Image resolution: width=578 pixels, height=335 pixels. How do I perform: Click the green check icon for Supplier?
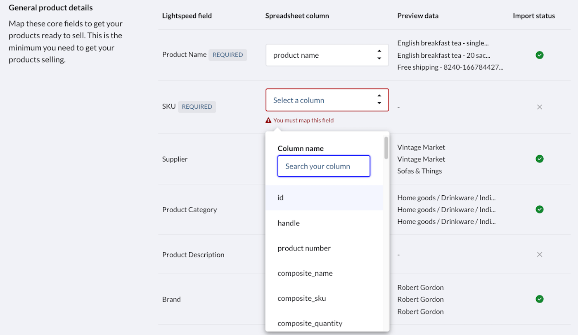pos(539,159)
